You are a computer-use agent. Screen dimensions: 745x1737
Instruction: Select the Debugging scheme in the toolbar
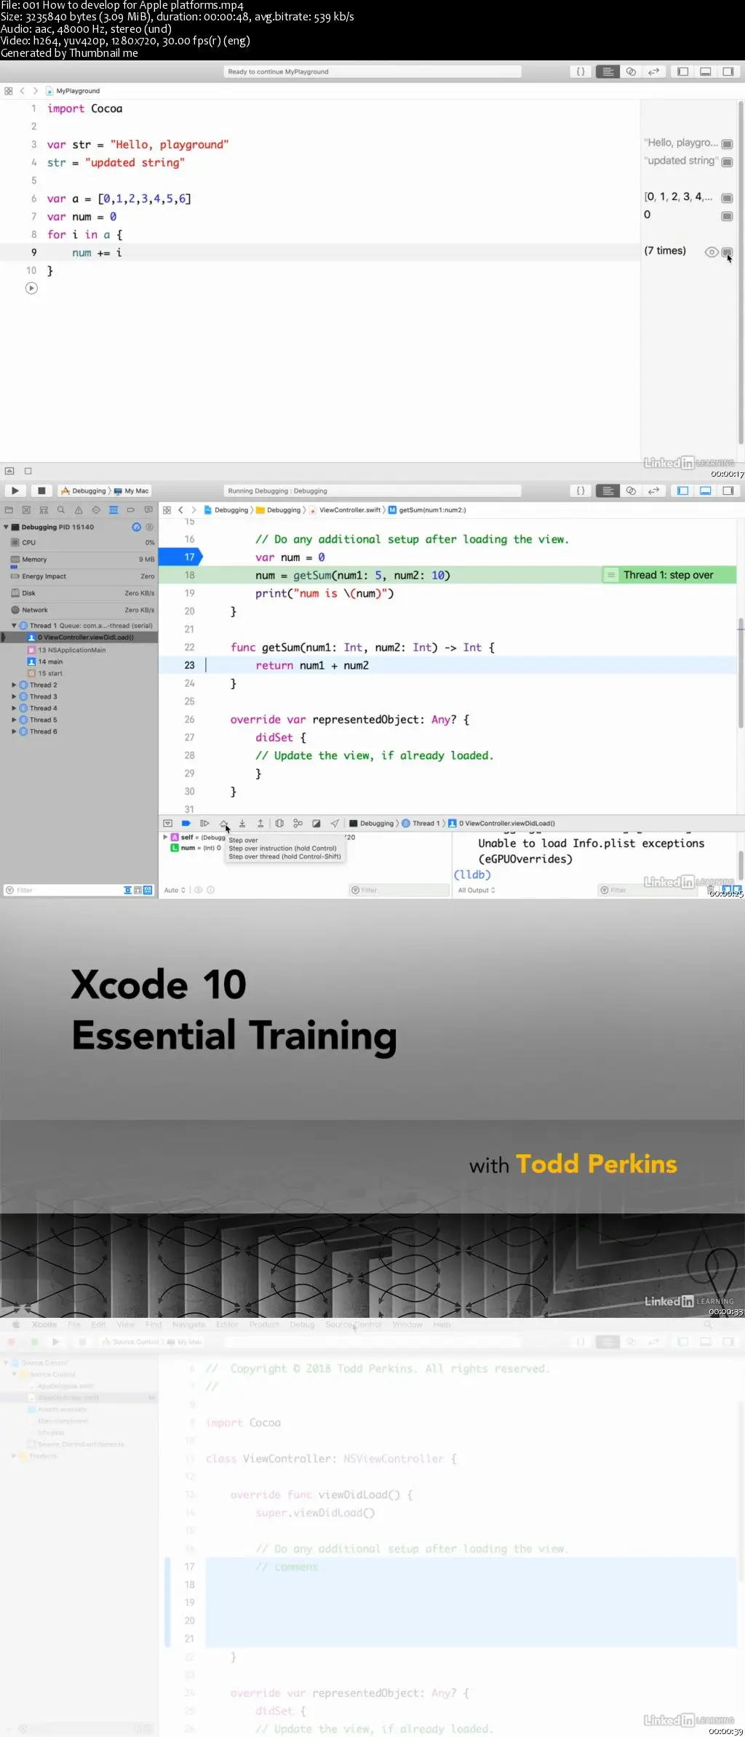(84, 490)
